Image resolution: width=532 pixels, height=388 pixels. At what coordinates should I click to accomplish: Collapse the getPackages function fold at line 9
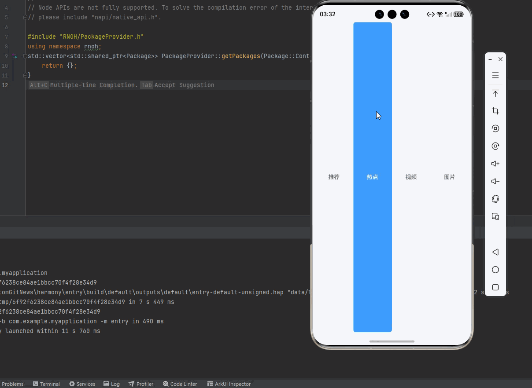click(x=25, y=56)
